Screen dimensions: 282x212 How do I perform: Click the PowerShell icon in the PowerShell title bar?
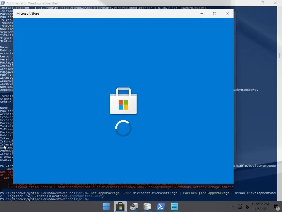click(3, 3)
